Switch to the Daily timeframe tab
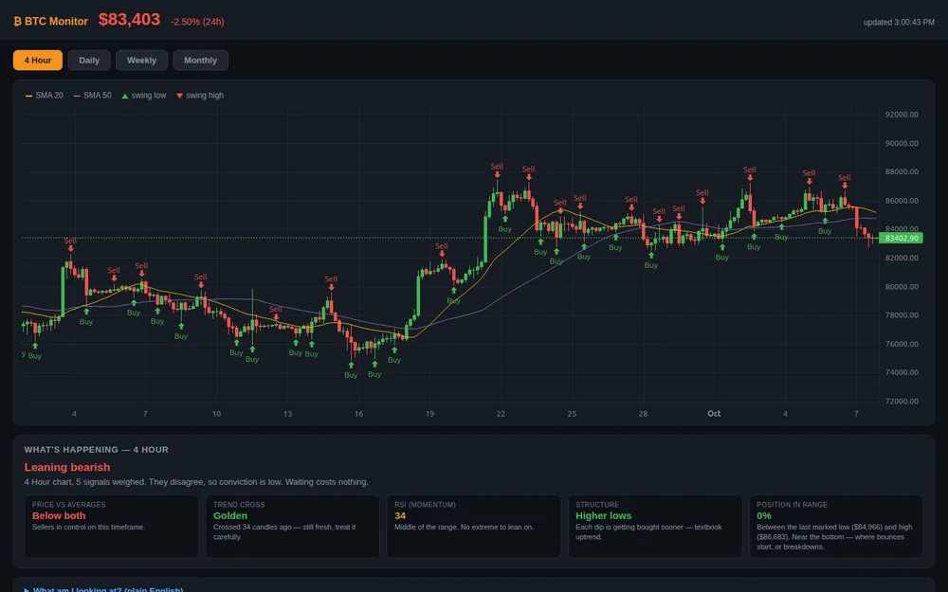The width and height of the screenshot is (948, 592). 89,60
